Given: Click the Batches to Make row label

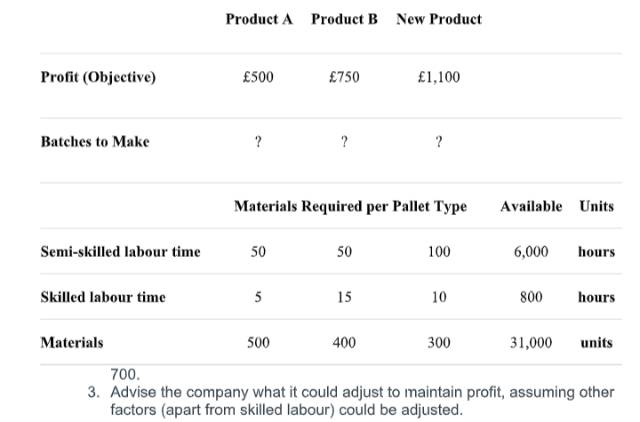Looking at the screenshot, I should (x=95, y=141).
